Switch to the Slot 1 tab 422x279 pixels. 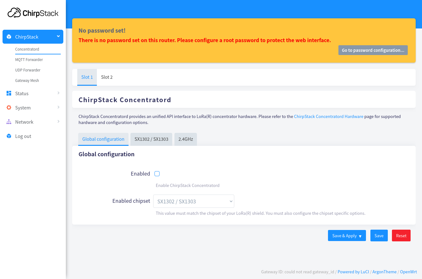pyautogui.click(x=87, y=77)
